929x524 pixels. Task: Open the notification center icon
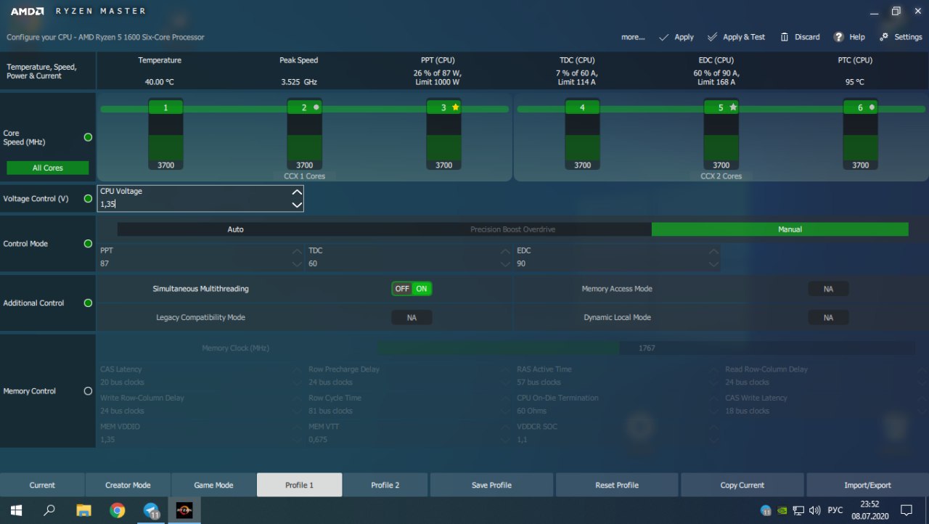coord(906,510)
